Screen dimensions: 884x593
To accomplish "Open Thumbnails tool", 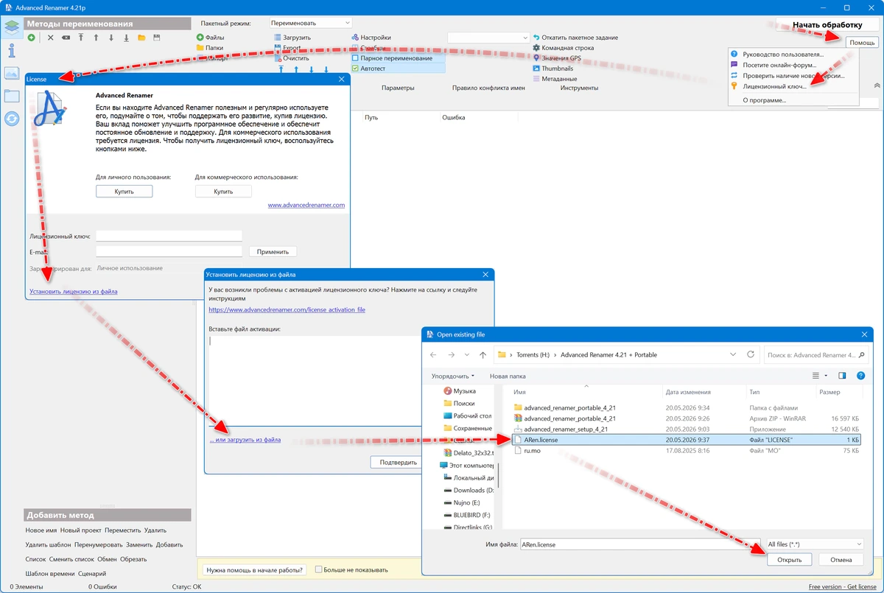I will (552, 69).
